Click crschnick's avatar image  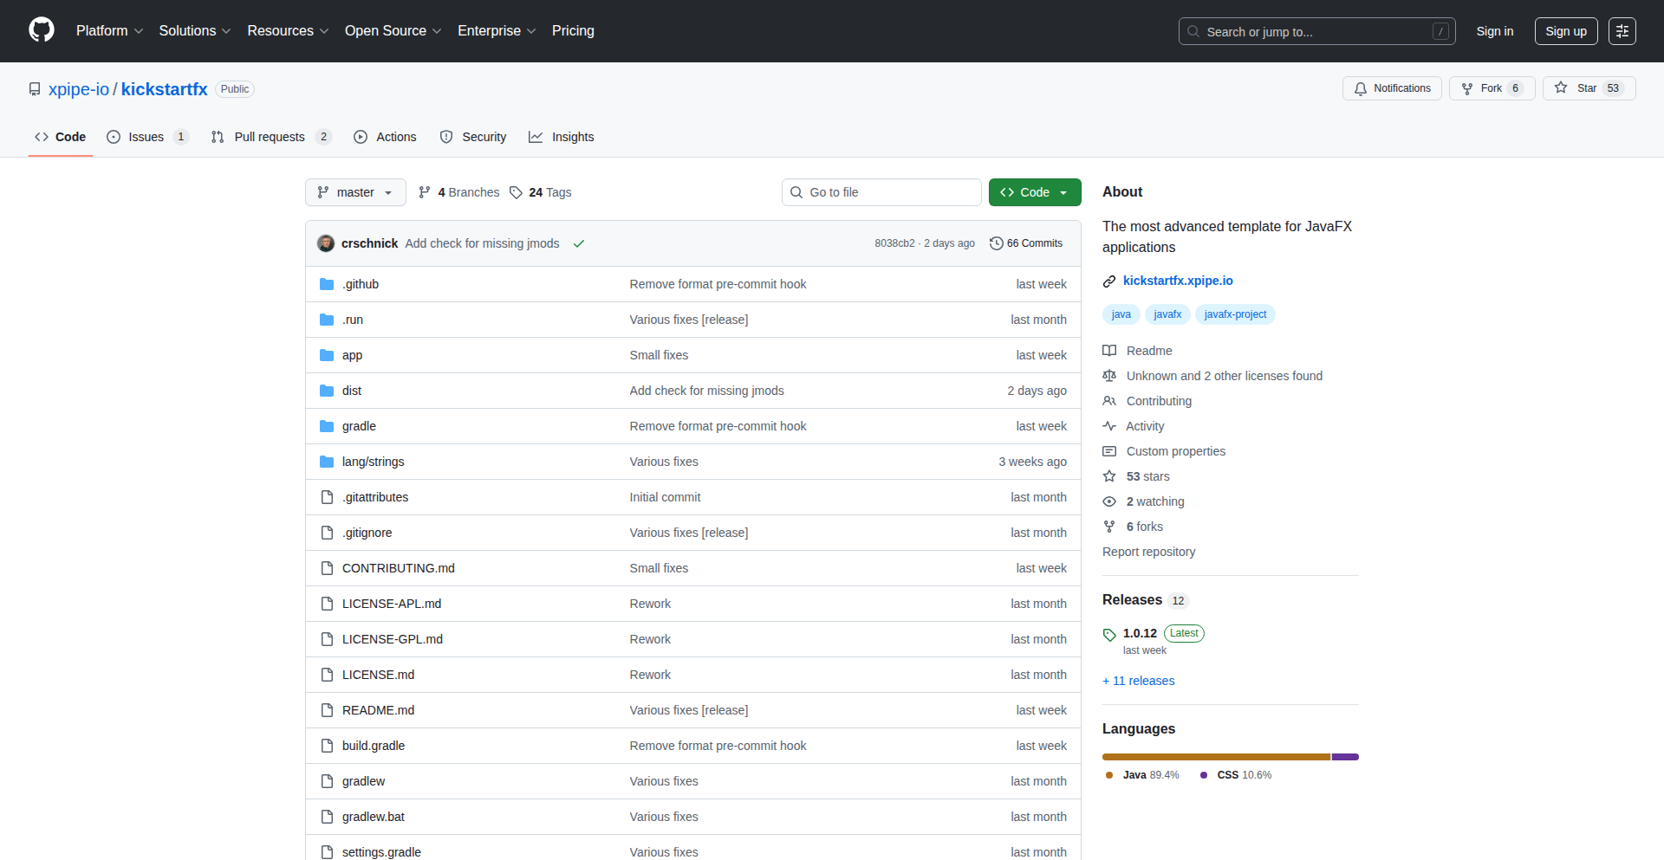click(326, 243)
